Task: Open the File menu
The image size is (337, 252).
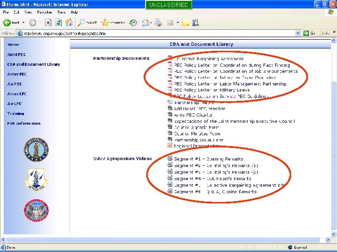Action: pos(6,12)
